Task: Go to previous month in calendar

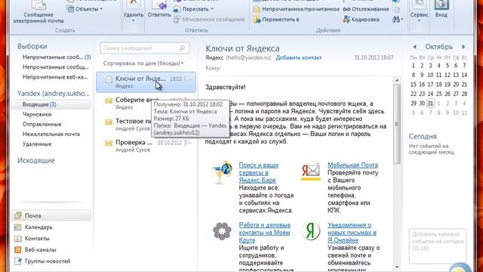Action: 414,47
